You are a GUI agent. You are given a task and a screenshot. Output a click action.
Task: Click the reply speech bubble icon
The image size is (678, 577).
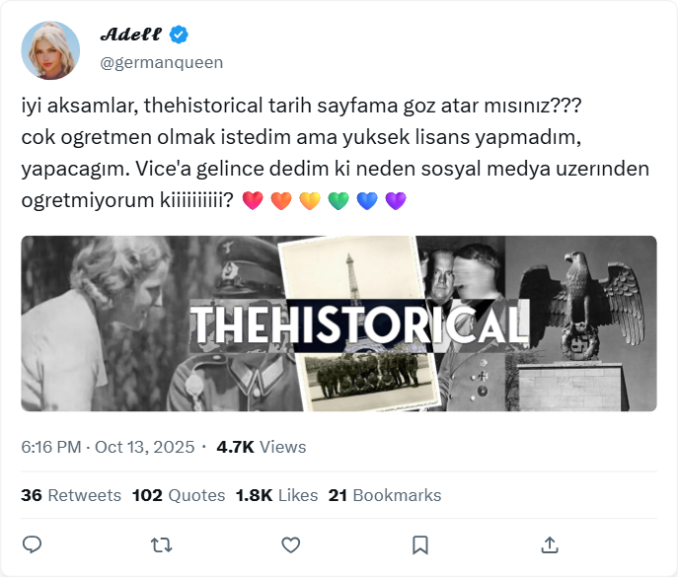[x=32, y=544]
